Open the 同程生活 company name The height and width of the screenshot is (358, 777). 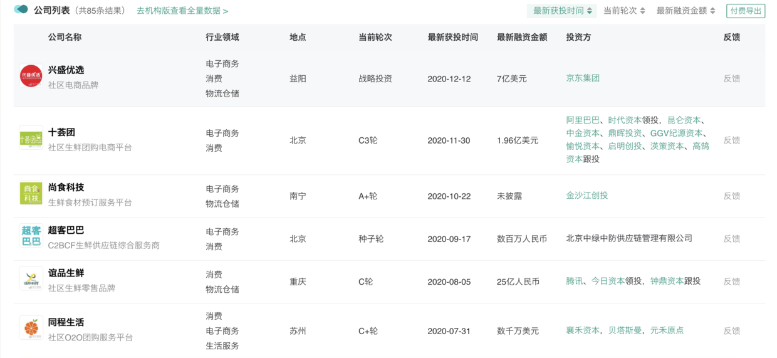(66, 322)
